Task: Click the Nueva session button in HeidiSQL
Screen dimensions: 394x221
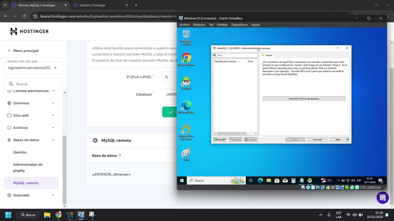Action: pos(219,139)
